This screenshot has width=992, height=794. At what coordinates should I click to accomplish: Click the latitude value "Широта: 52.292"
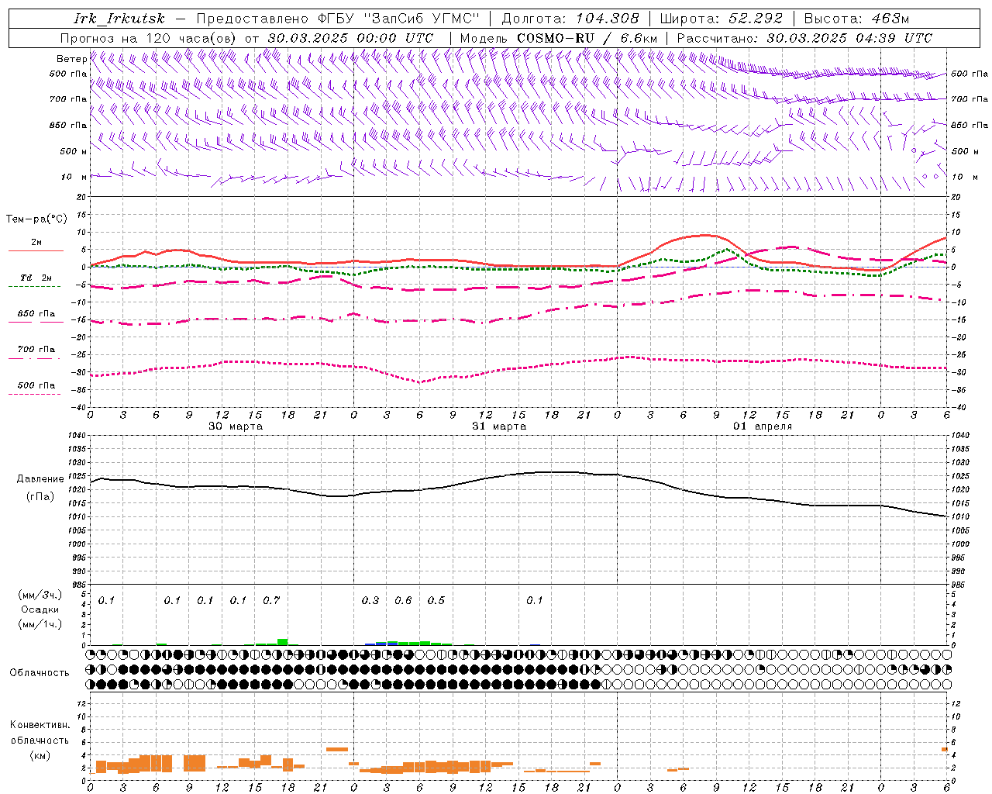pos(722,19)
